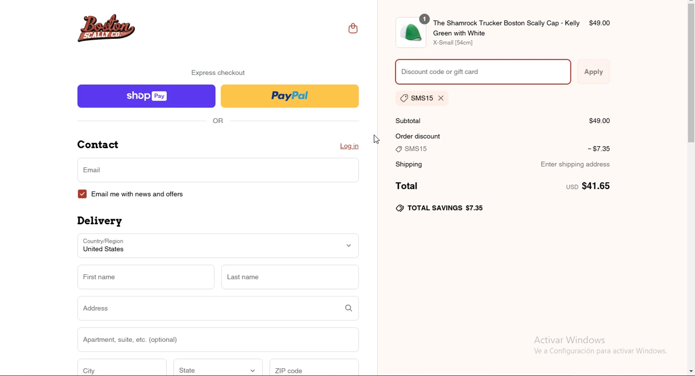
Task: Click the product name Shamrock Trucker Boston Scally Cap
Action: [x=506, y=28]
